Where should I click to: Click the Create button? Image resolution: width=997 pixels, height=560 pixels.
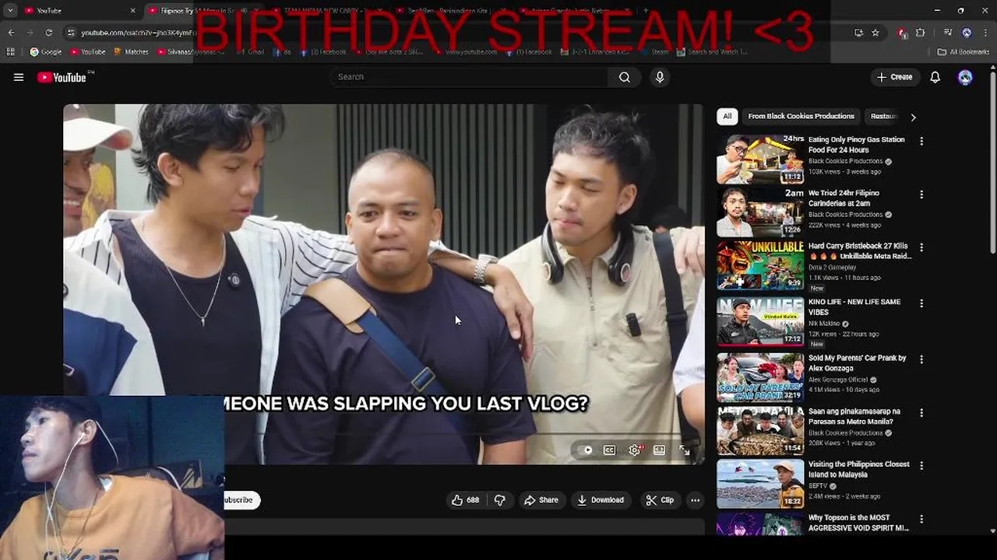pyautogui.click(x=894, y=77)
